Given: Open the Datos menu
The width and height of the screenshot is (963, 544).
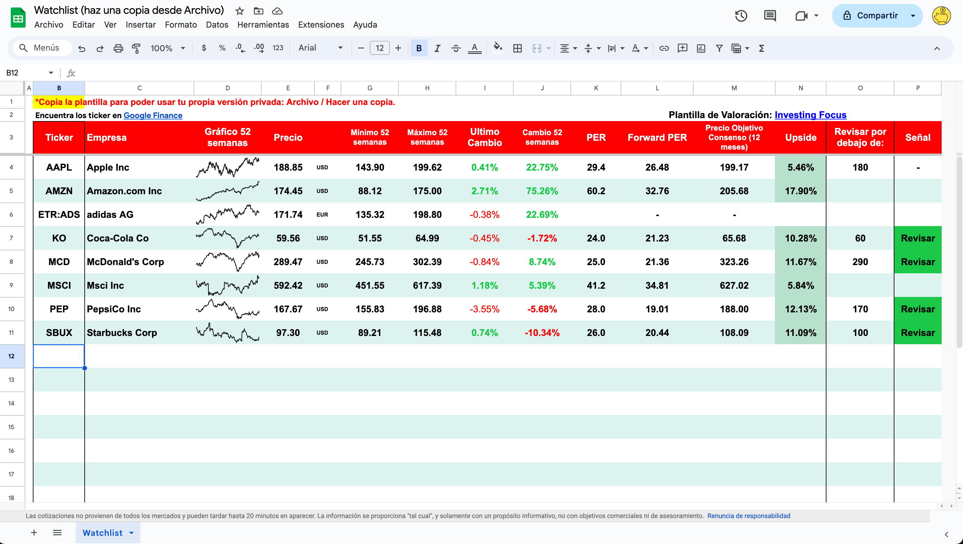Looking at the screenshot, I should pyautogui.click(x=217, y=25).
